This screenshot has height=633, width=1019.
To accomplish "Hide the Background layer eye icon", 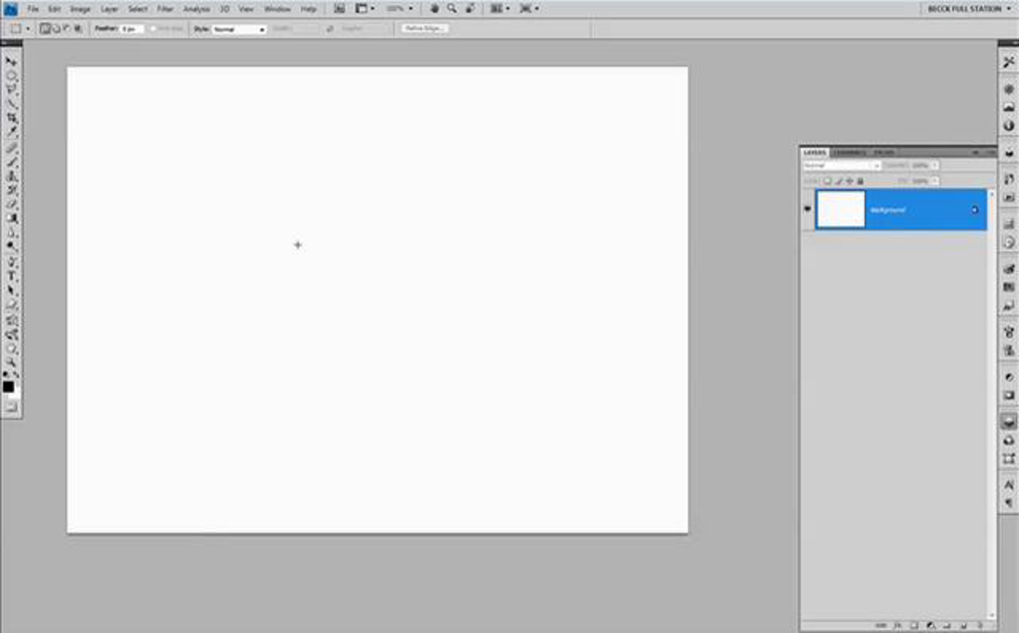I will pos(808,209).
